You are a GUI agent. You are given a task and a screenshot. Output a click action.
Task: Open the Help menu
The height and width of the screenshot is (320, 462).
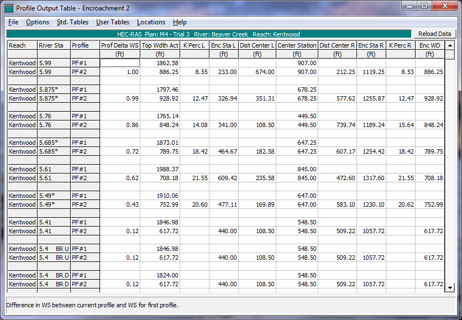click(x=180, y=22)
